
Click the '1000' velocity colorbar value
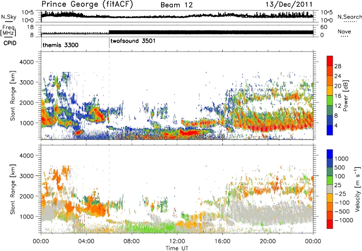342,159
